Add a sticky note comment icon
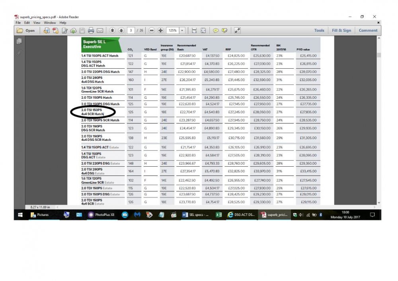The height and width of the screenshot is (281, 398). pyautogui.click(x=215, y=31)
